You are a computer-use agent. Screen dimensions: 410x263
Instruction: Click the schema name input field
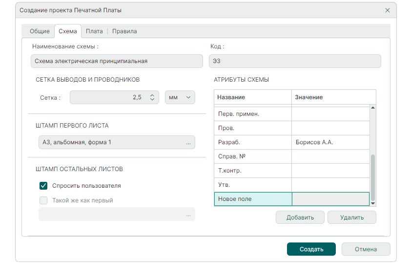(116, 61)
